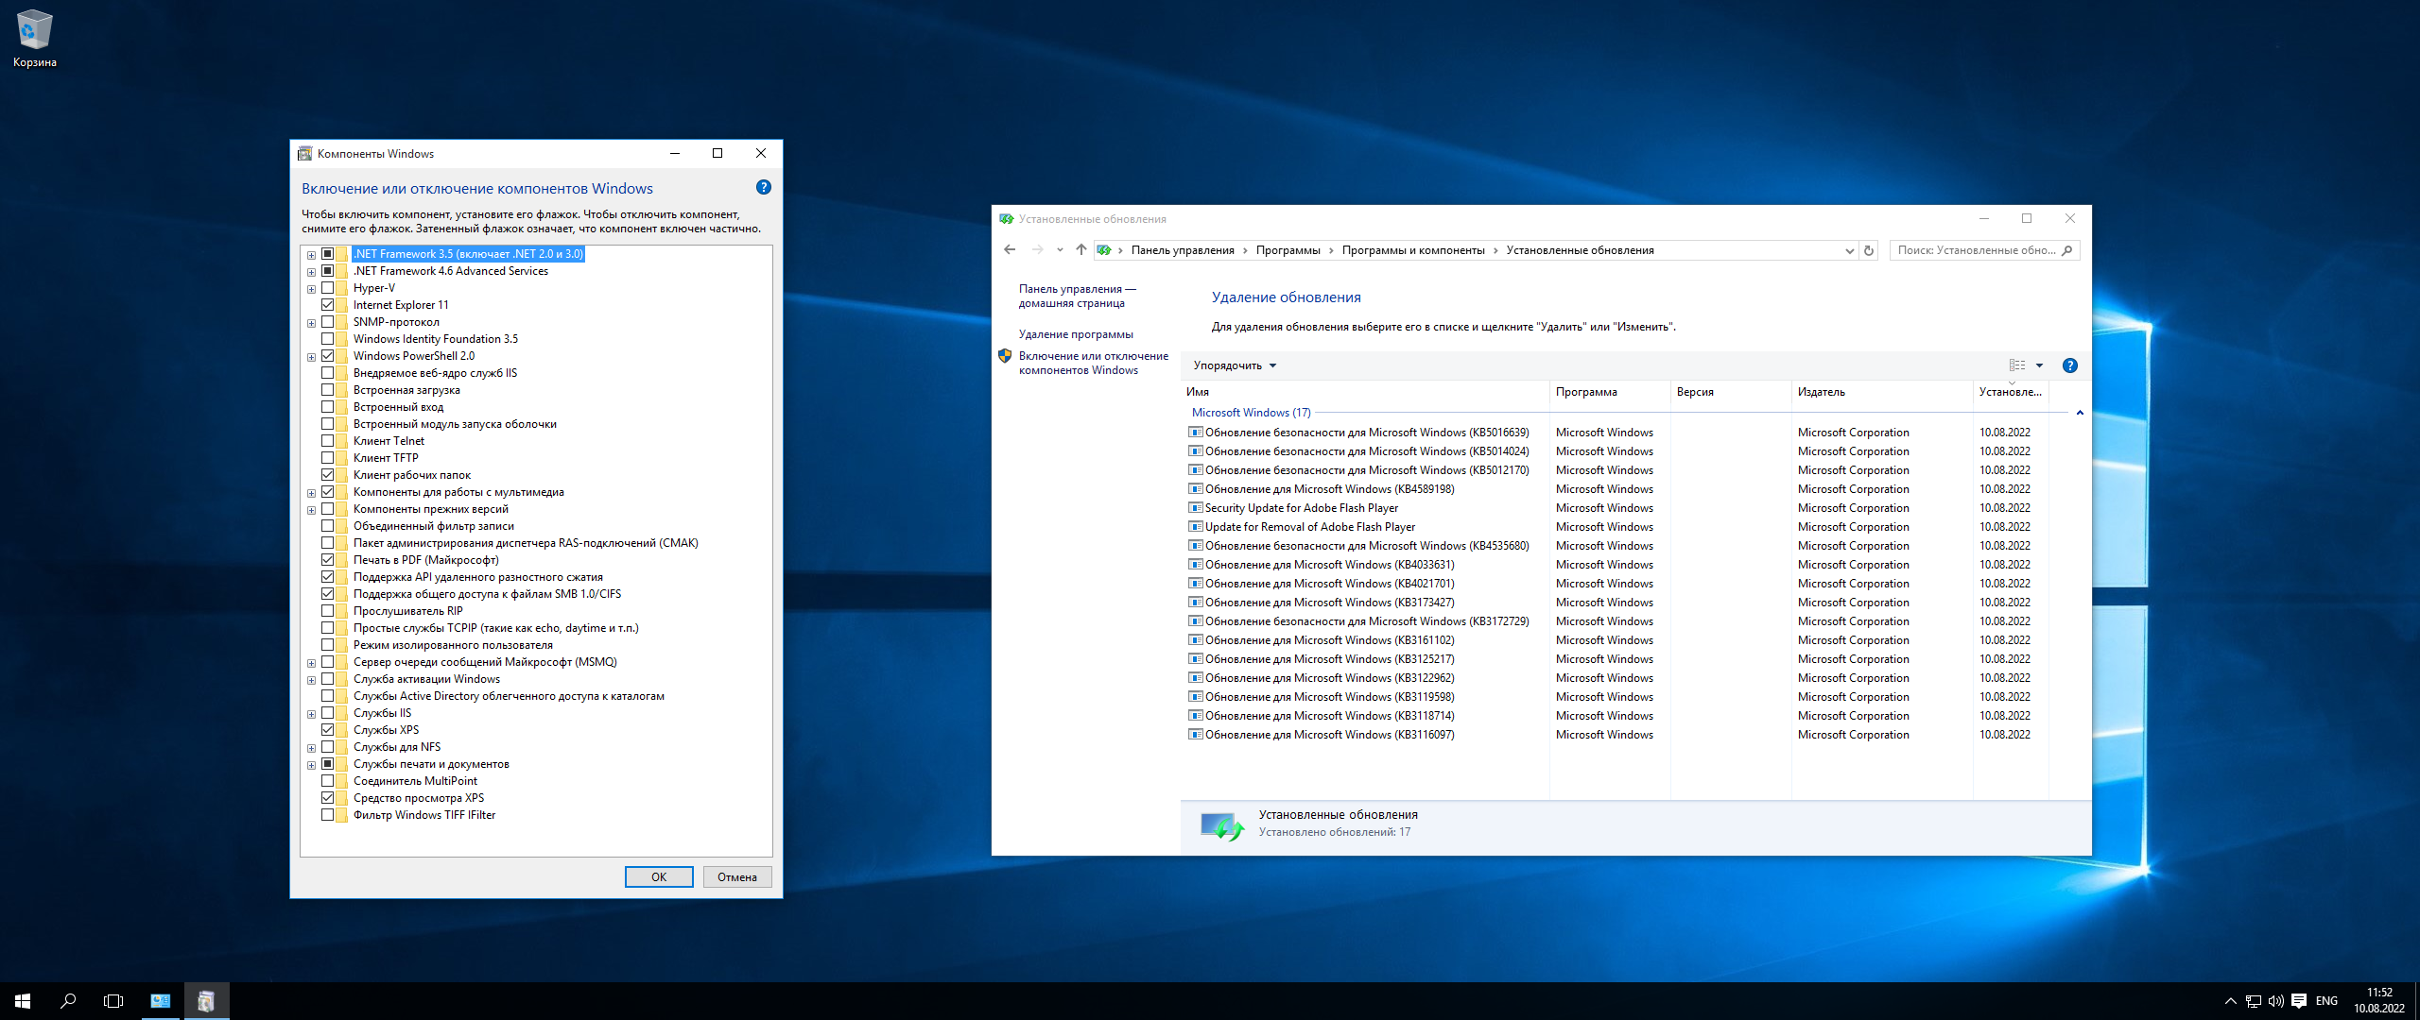The image size is (2420, 1020).
Task: Expand .NET Framework 3.5 tree node
Action: [311, 255]
